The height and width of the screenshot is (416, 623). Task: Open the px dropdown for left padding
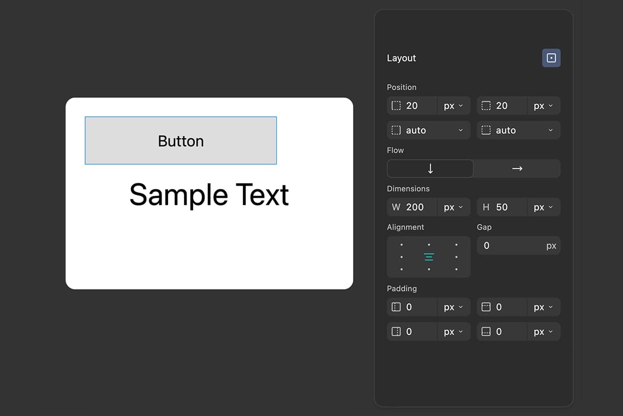453,307
